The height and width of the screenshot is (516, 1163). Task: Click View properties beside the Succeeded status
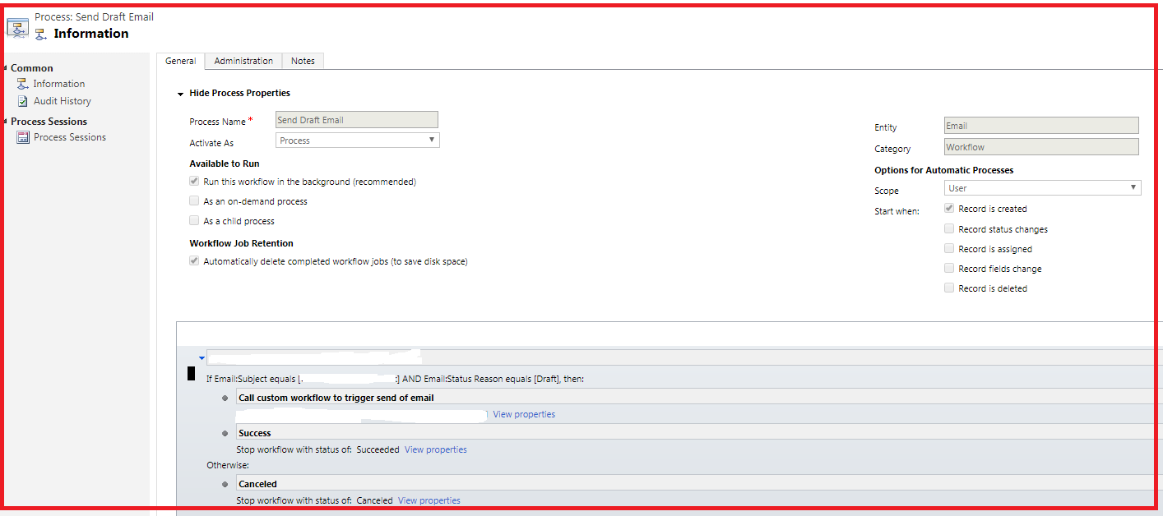click(435, 449)
